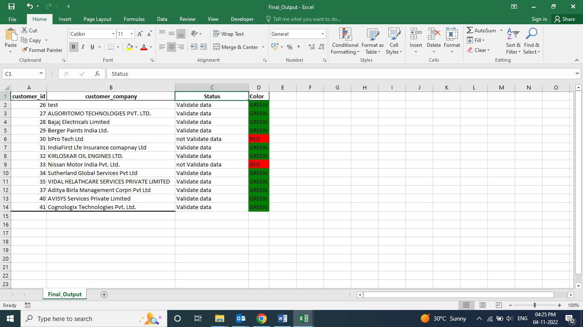Add a new sheet with plus icon
The image size is (583, 327).
(104, 294)
